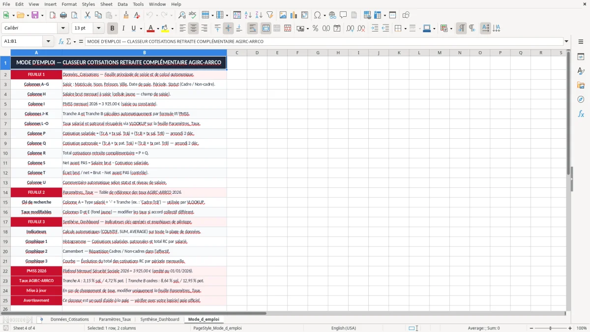The image size is (590, 332).
Task: Click the Formula equals button
Action: tap(81, 41)
